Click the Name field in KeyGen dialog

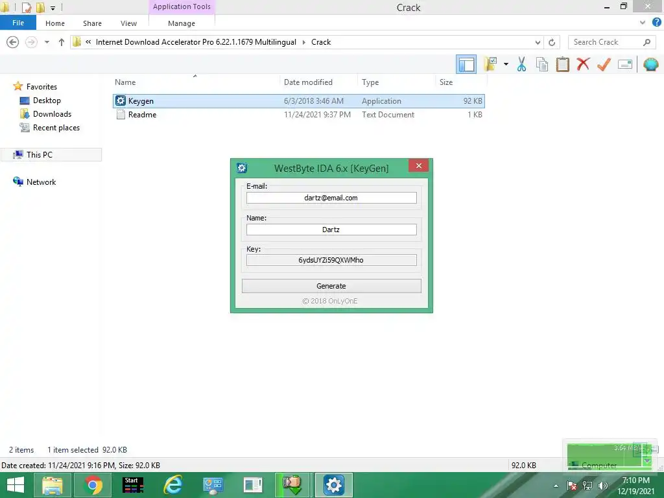331,230
